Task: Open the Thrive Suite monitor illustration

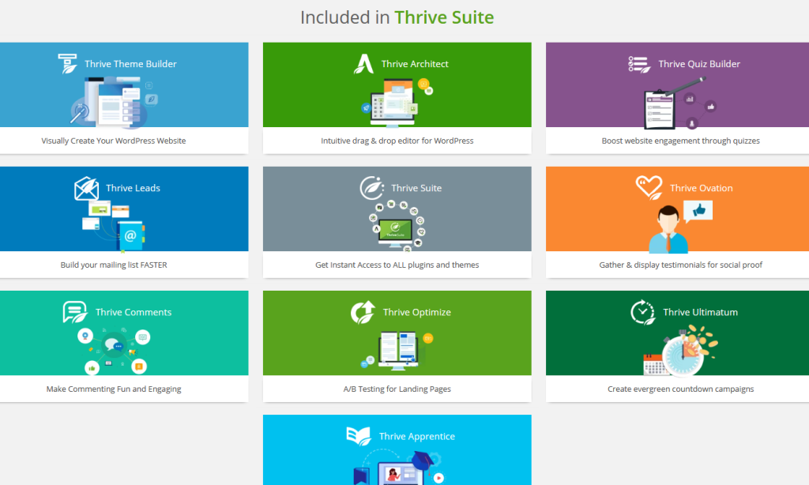Action: click(x=397, y=226)
